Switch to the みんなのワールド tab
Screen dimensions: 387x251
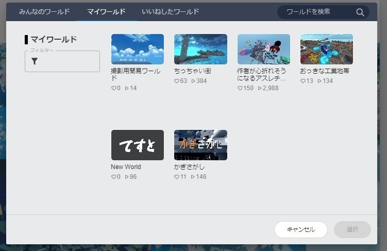44,12
